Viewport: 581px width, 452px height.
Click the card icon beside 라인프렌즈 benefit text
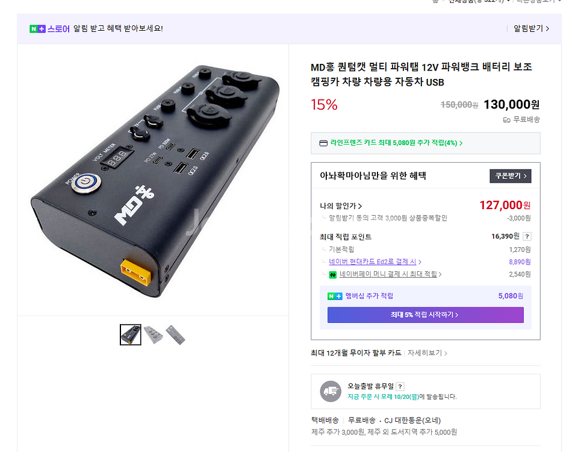coord(323,143)
